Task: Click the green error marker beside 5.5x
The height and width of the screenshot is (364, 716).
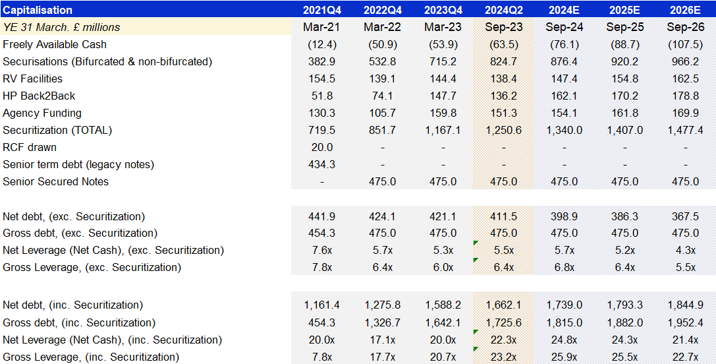Action: (476, 243)
